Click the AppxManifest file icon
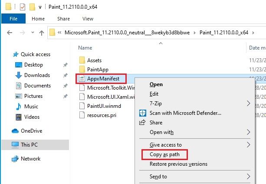Image resolution: width=266 pixels, height=184 pixels. tap(82, 79)
